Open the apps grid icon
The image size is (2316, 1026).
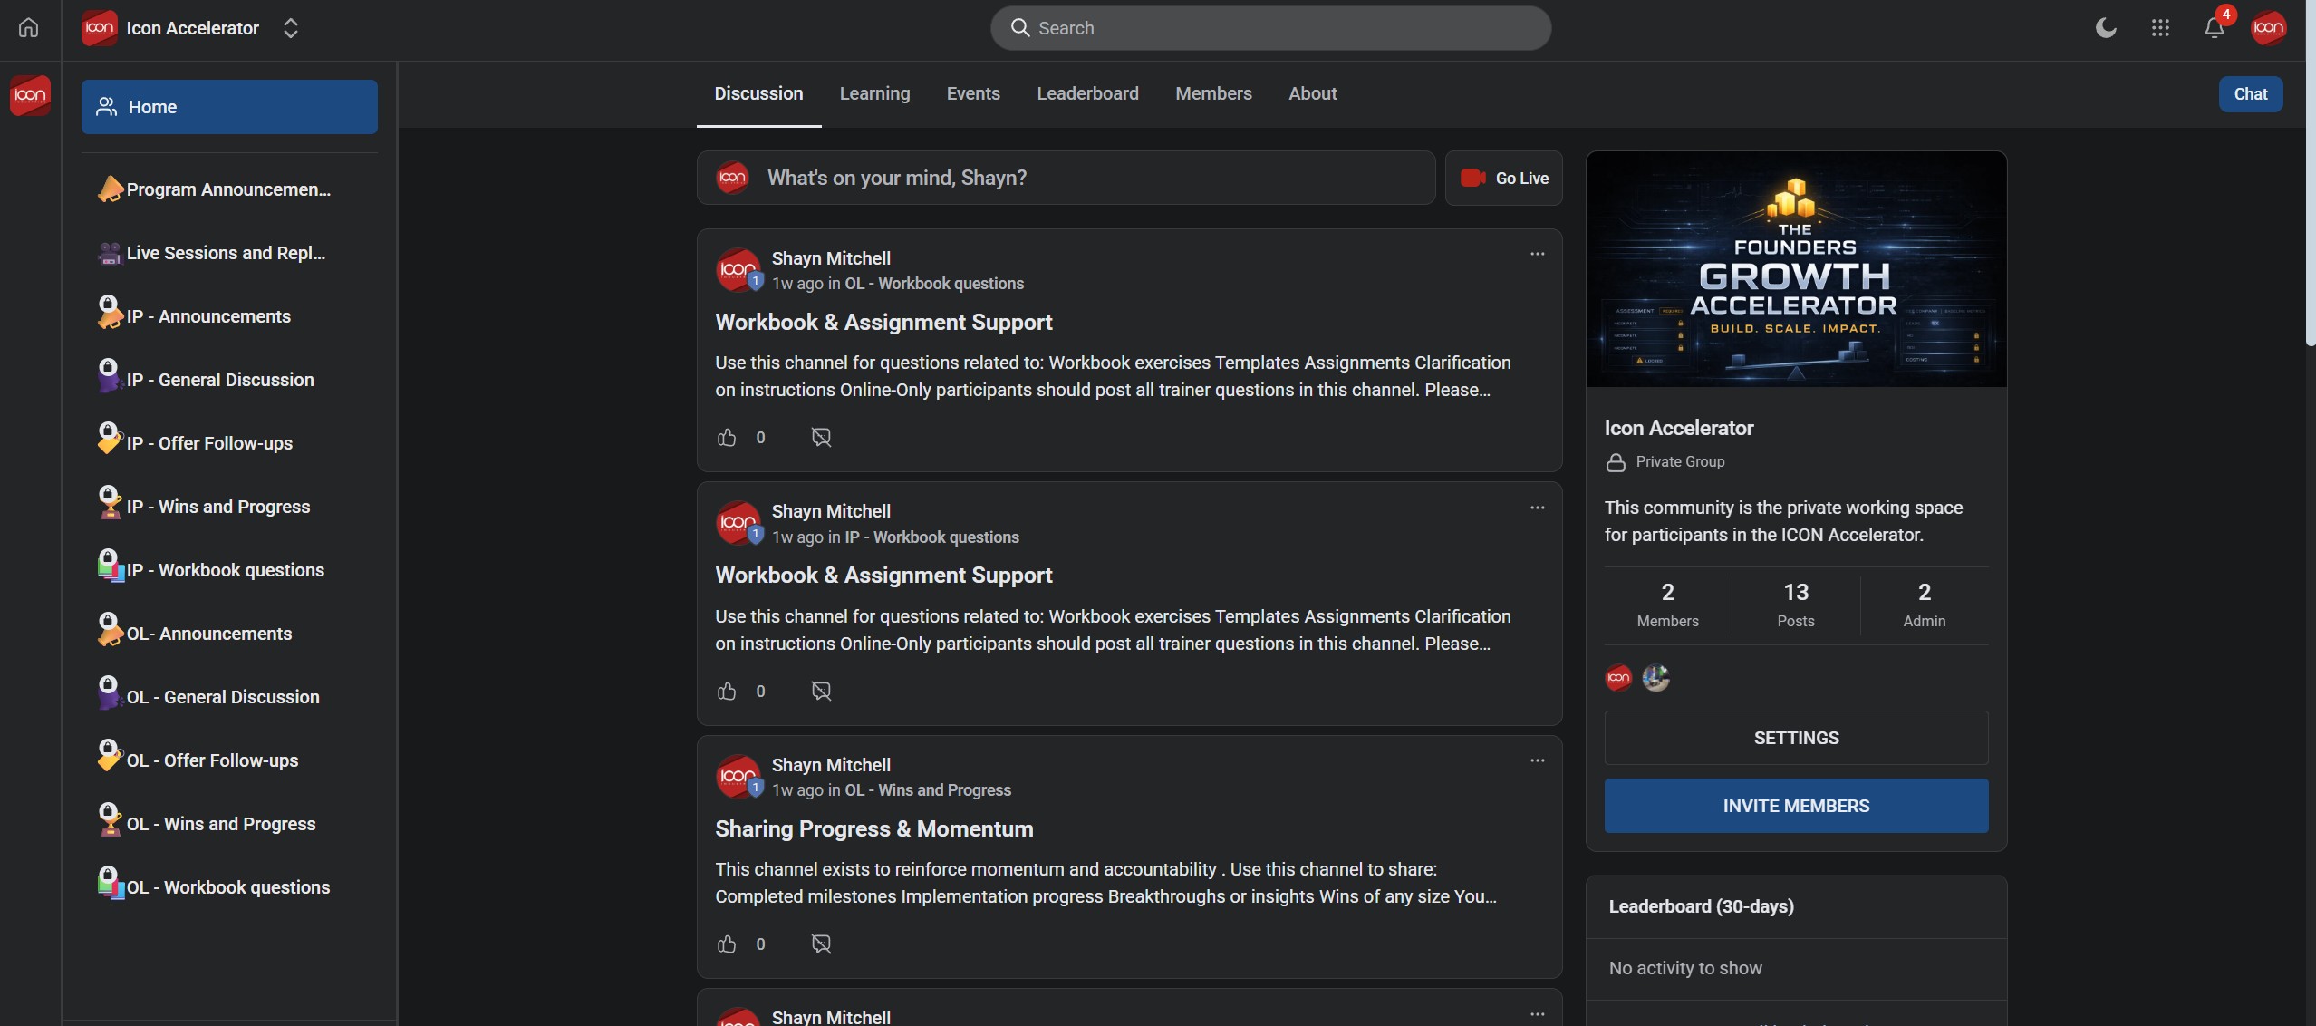point(2160,28)
